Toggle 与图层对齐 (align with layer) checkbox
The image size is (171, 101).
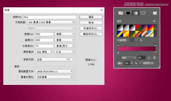140,63
